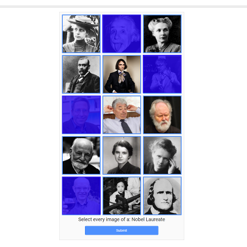Select the woman wearing a wide-brimmed hat
Screen dimensions: 247x247
[x=81, y=34]
